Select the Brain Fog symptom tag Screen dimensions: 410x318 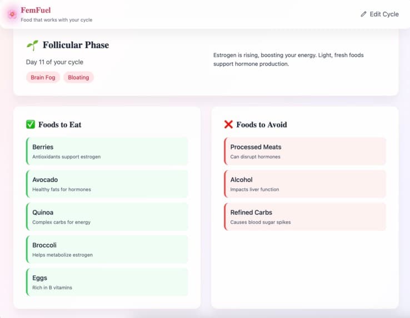[x=43, y=77]
